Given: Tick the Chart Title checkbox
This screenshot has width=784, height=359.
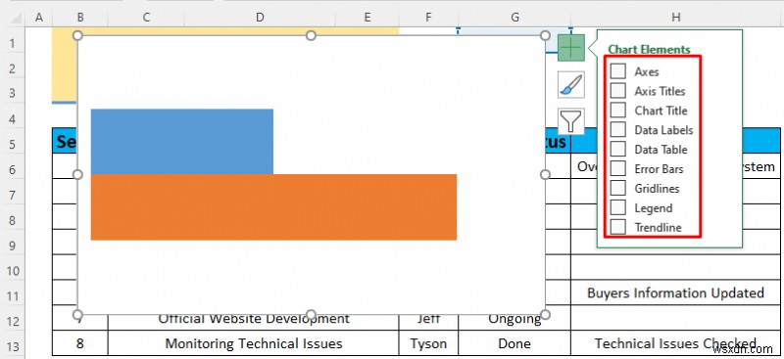Looking at the screenshot, I should 618,110.
